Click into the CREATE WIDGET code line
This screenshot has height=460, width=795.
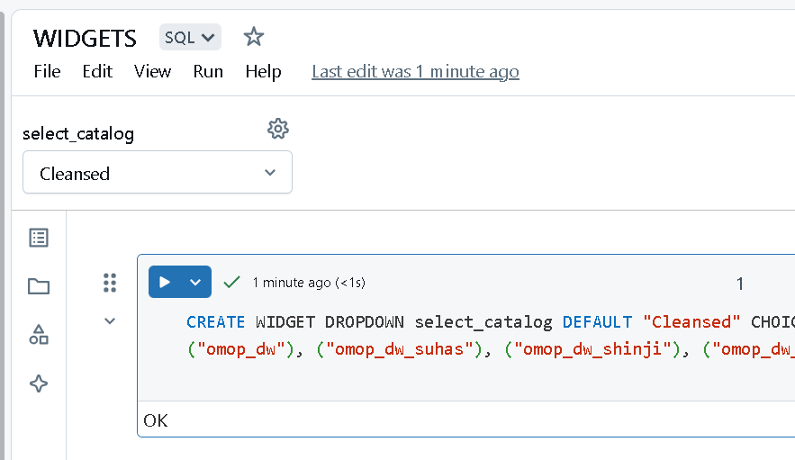(x=491, y=322)
